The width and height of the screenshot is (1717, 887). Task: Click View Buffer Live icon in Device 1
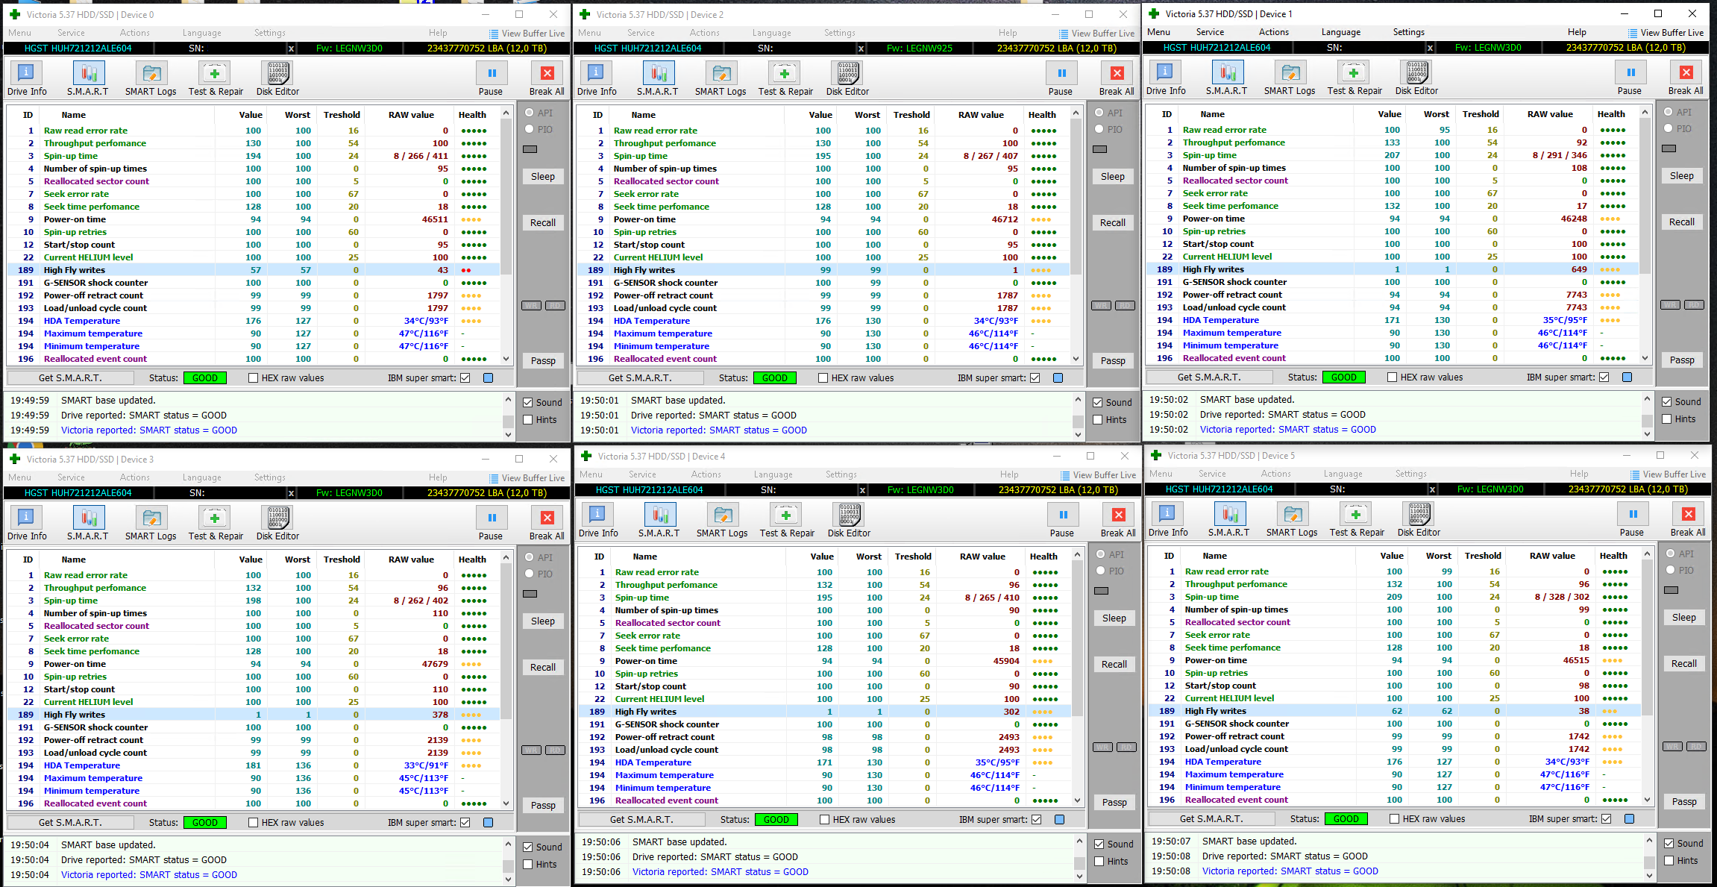pos(1633,33)
